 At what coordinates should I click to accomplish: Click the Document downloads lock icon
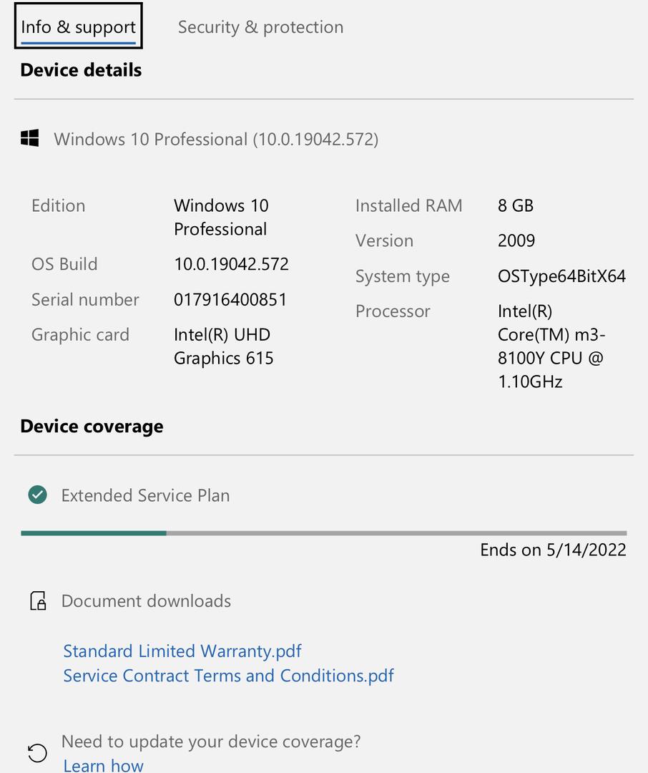[38, 601]
